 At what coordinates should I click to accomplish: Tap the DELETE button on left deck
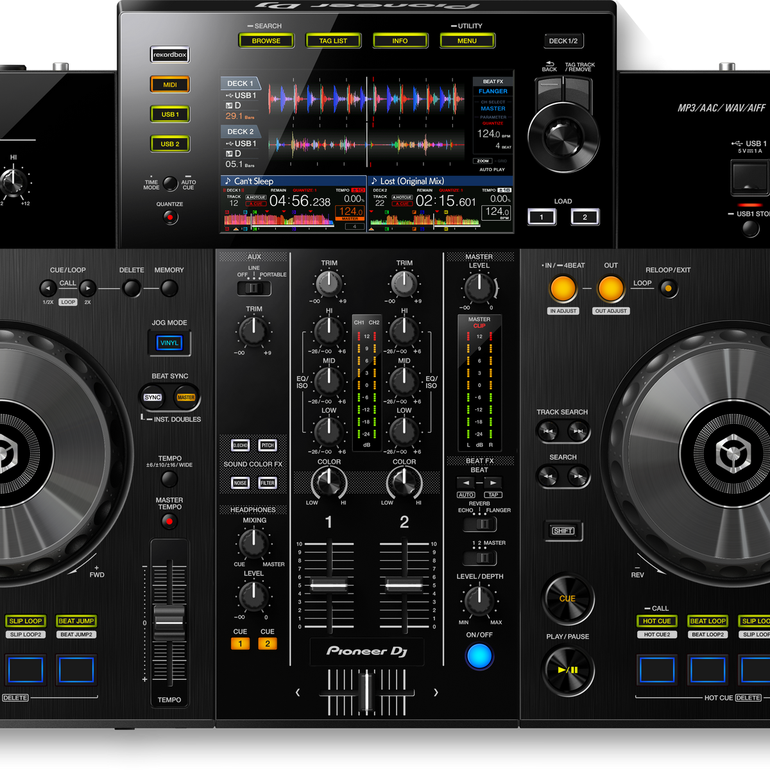(132, 289)
